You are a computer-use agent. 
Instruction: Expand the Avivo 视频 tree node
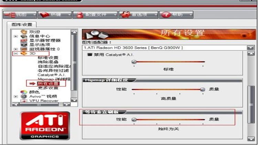[x=16, y=97]
